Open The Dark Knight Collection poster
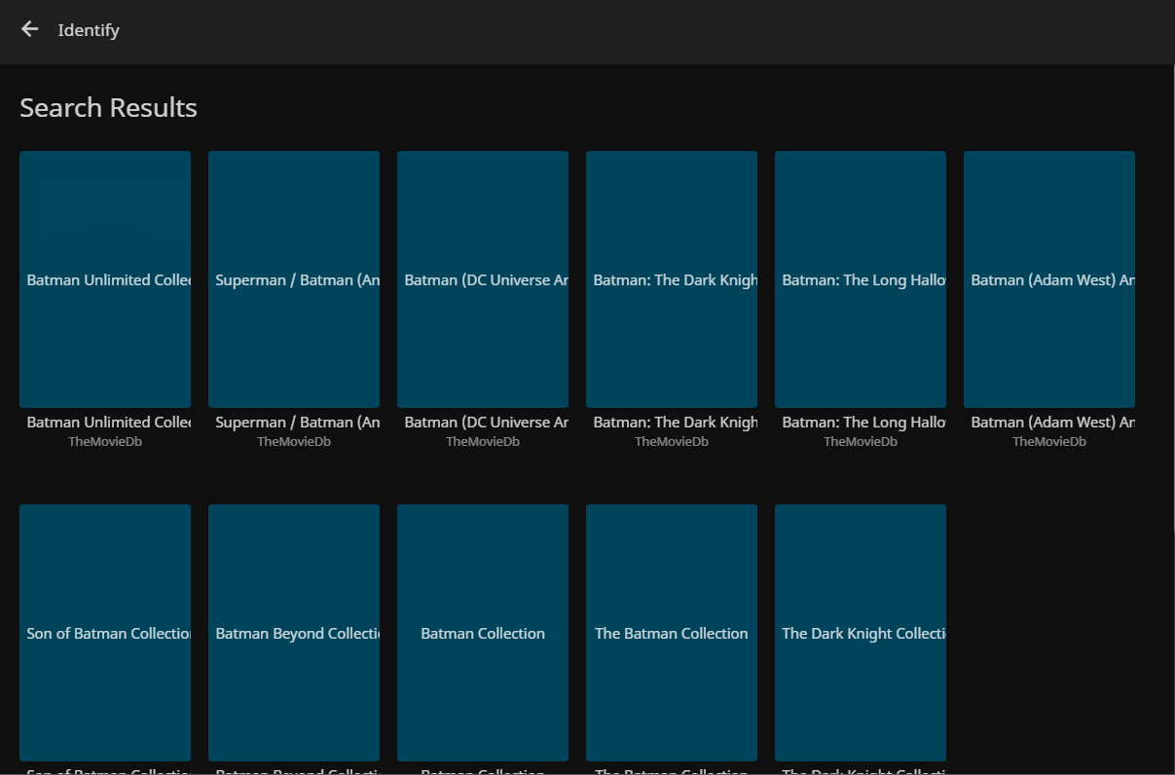The image size is (1175, 775). click(861, 632)
